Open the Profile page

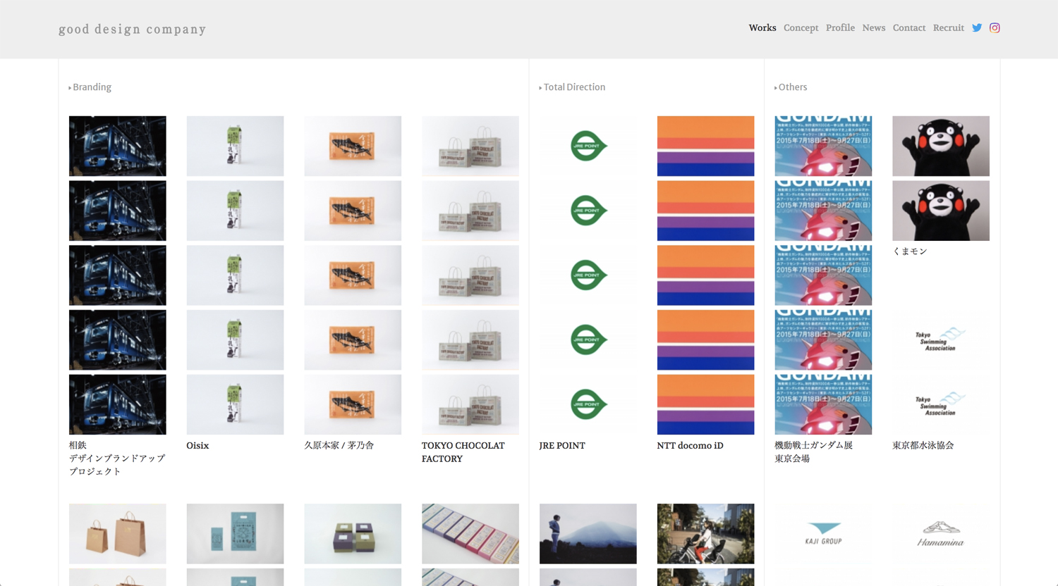[840, 28]
